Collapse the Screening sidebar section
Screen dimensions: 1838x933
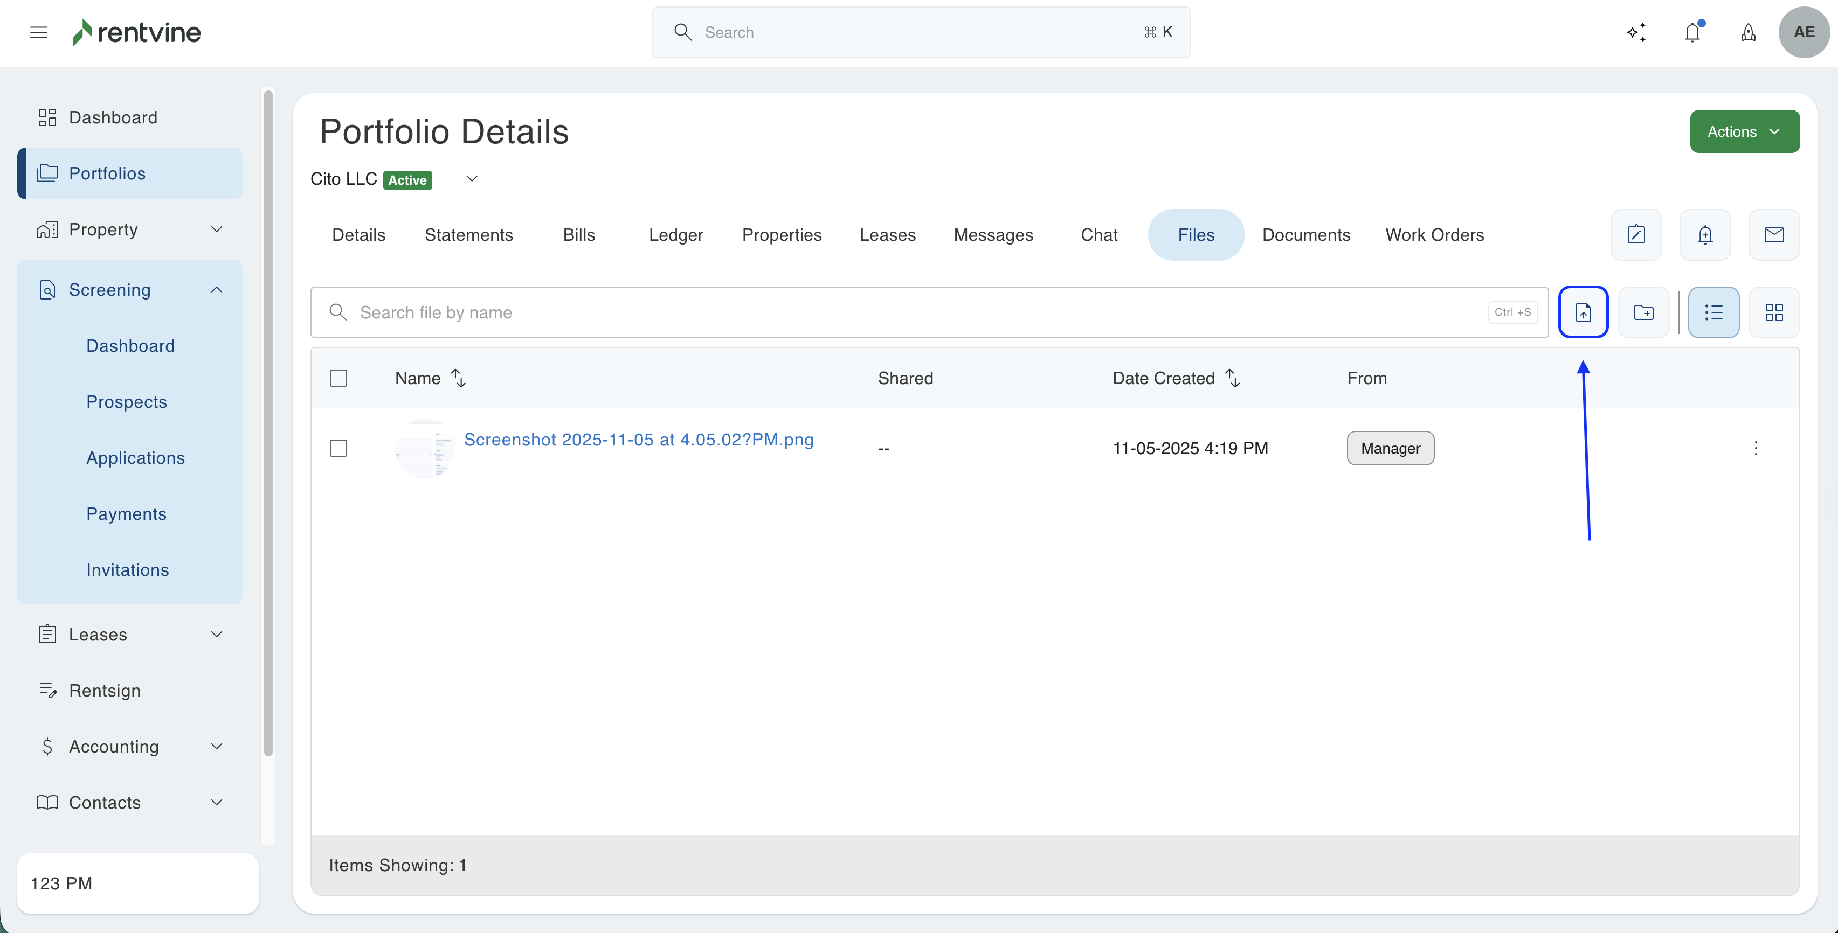coord(217,290)
